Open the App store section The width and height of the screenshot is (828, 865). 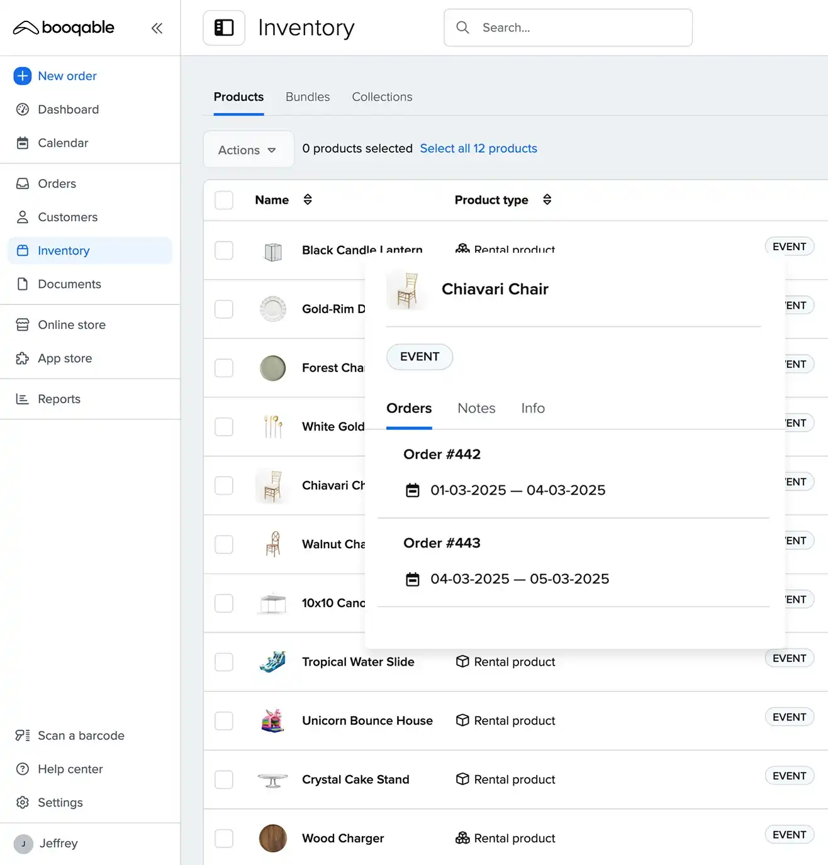pyautogui.click(x=65, y=358)
